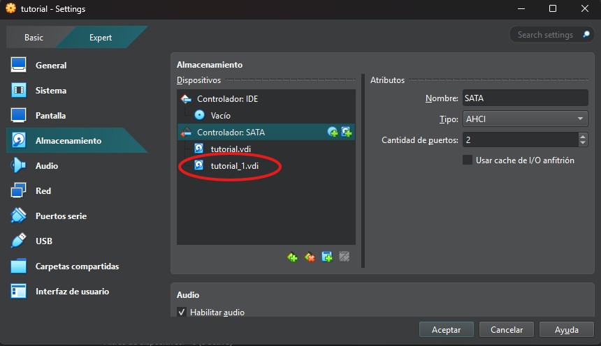
Task: Select Controlador: SATA in device tree
Action: 266,132
